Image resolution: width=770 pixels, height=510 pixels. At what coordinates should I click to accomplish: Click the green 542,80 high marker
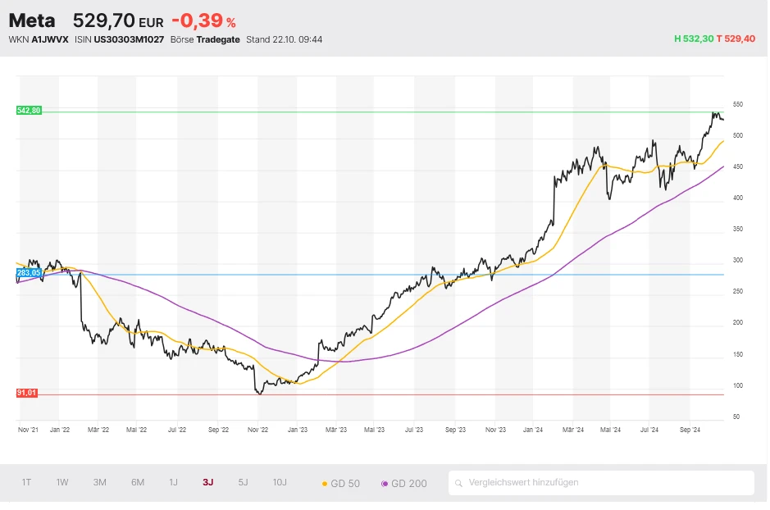point(28,111)
